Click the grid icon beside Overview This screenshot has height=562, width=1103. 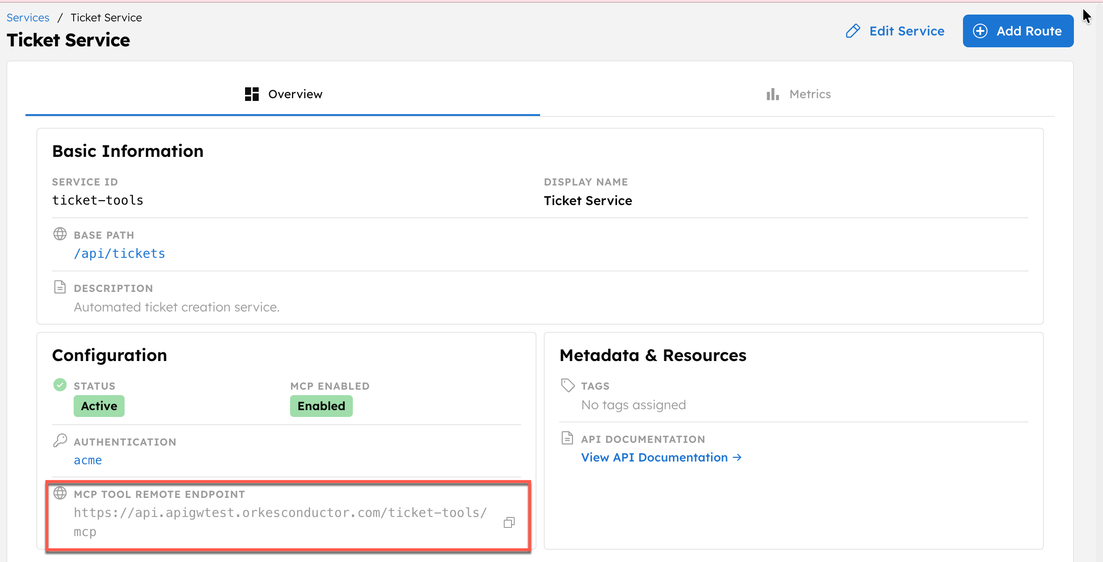[251, 94]
